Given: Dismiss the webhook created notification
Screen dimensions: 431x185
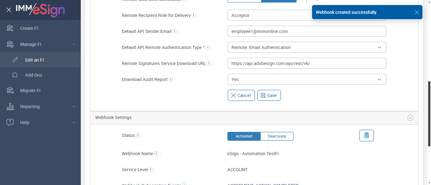Looking at the screenshot, I should tap(417, 12).
